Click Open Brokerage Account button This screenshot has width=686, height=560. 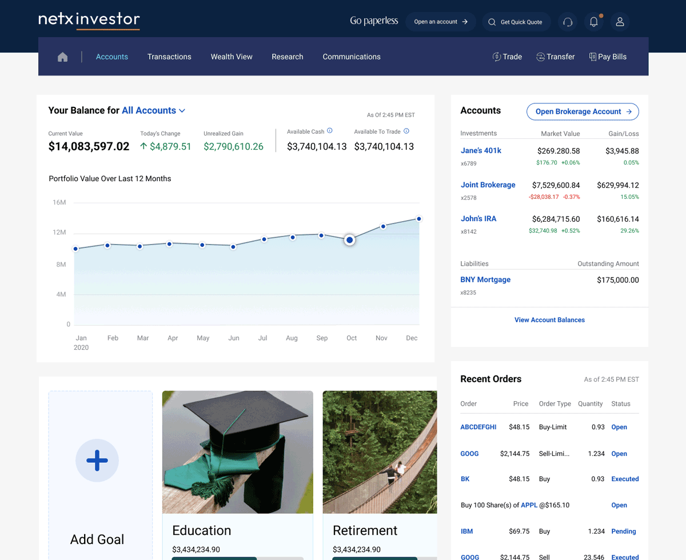pos(583,111)
